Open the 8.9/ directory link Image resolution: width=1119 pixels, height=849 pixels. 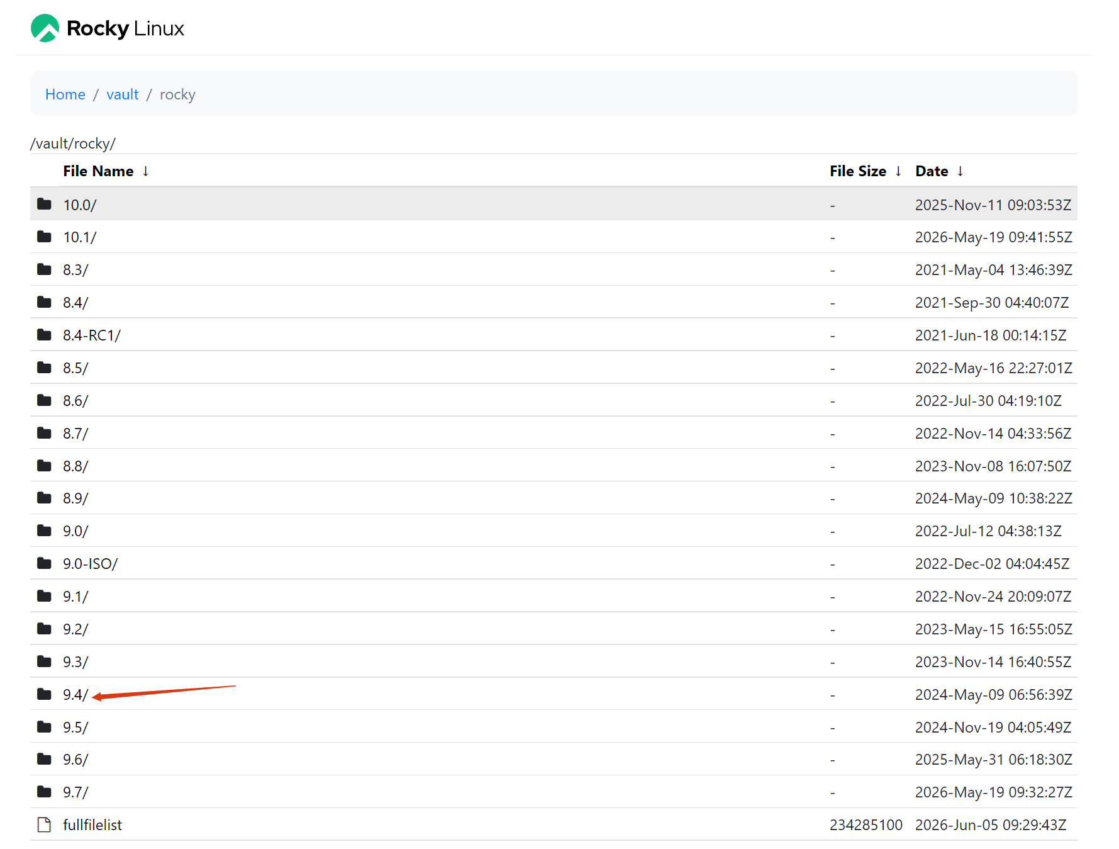pos(75,498)
